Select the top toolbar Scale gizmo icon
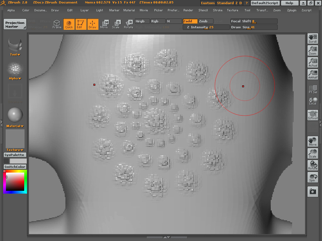The image size is (322, 241). pos(116,24)
